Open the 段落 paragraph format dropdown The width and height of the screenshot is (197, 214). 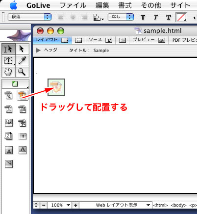pyautogui.click(x=29, y=17)
